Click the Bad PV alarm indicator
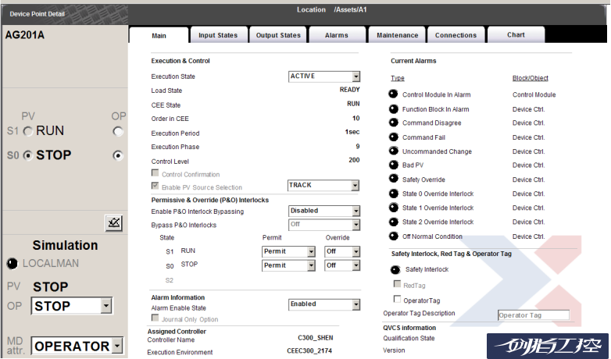 coord(393,165)
